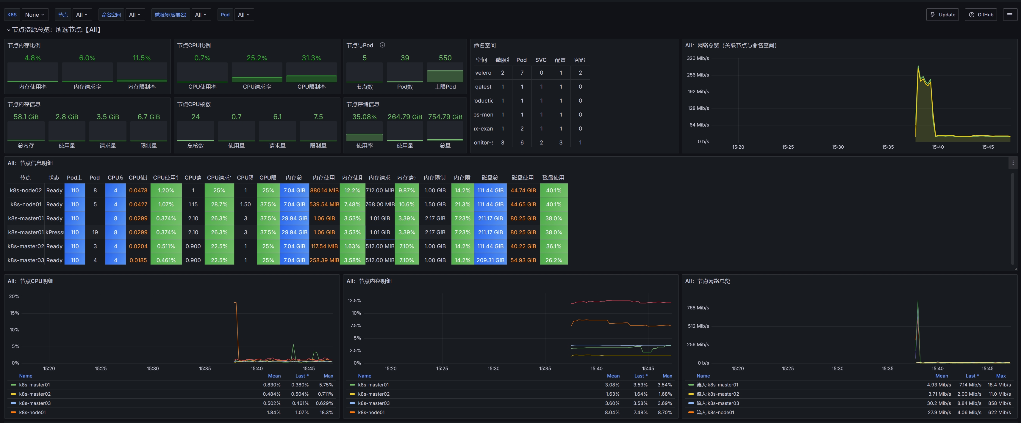This screenshot has height=423, width=1021.
Task: Open the hamburger dashboard links menu
Action: tap(1009, 15)
